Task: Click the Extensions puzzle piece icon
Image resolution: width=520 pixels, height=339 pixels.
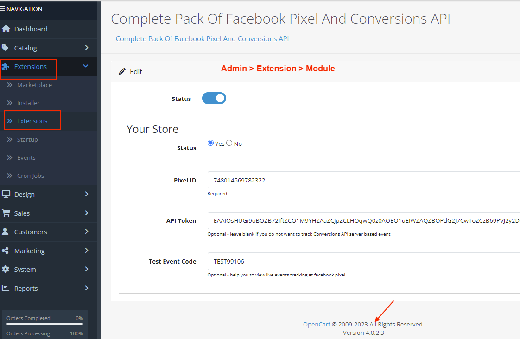Action: 5,67
